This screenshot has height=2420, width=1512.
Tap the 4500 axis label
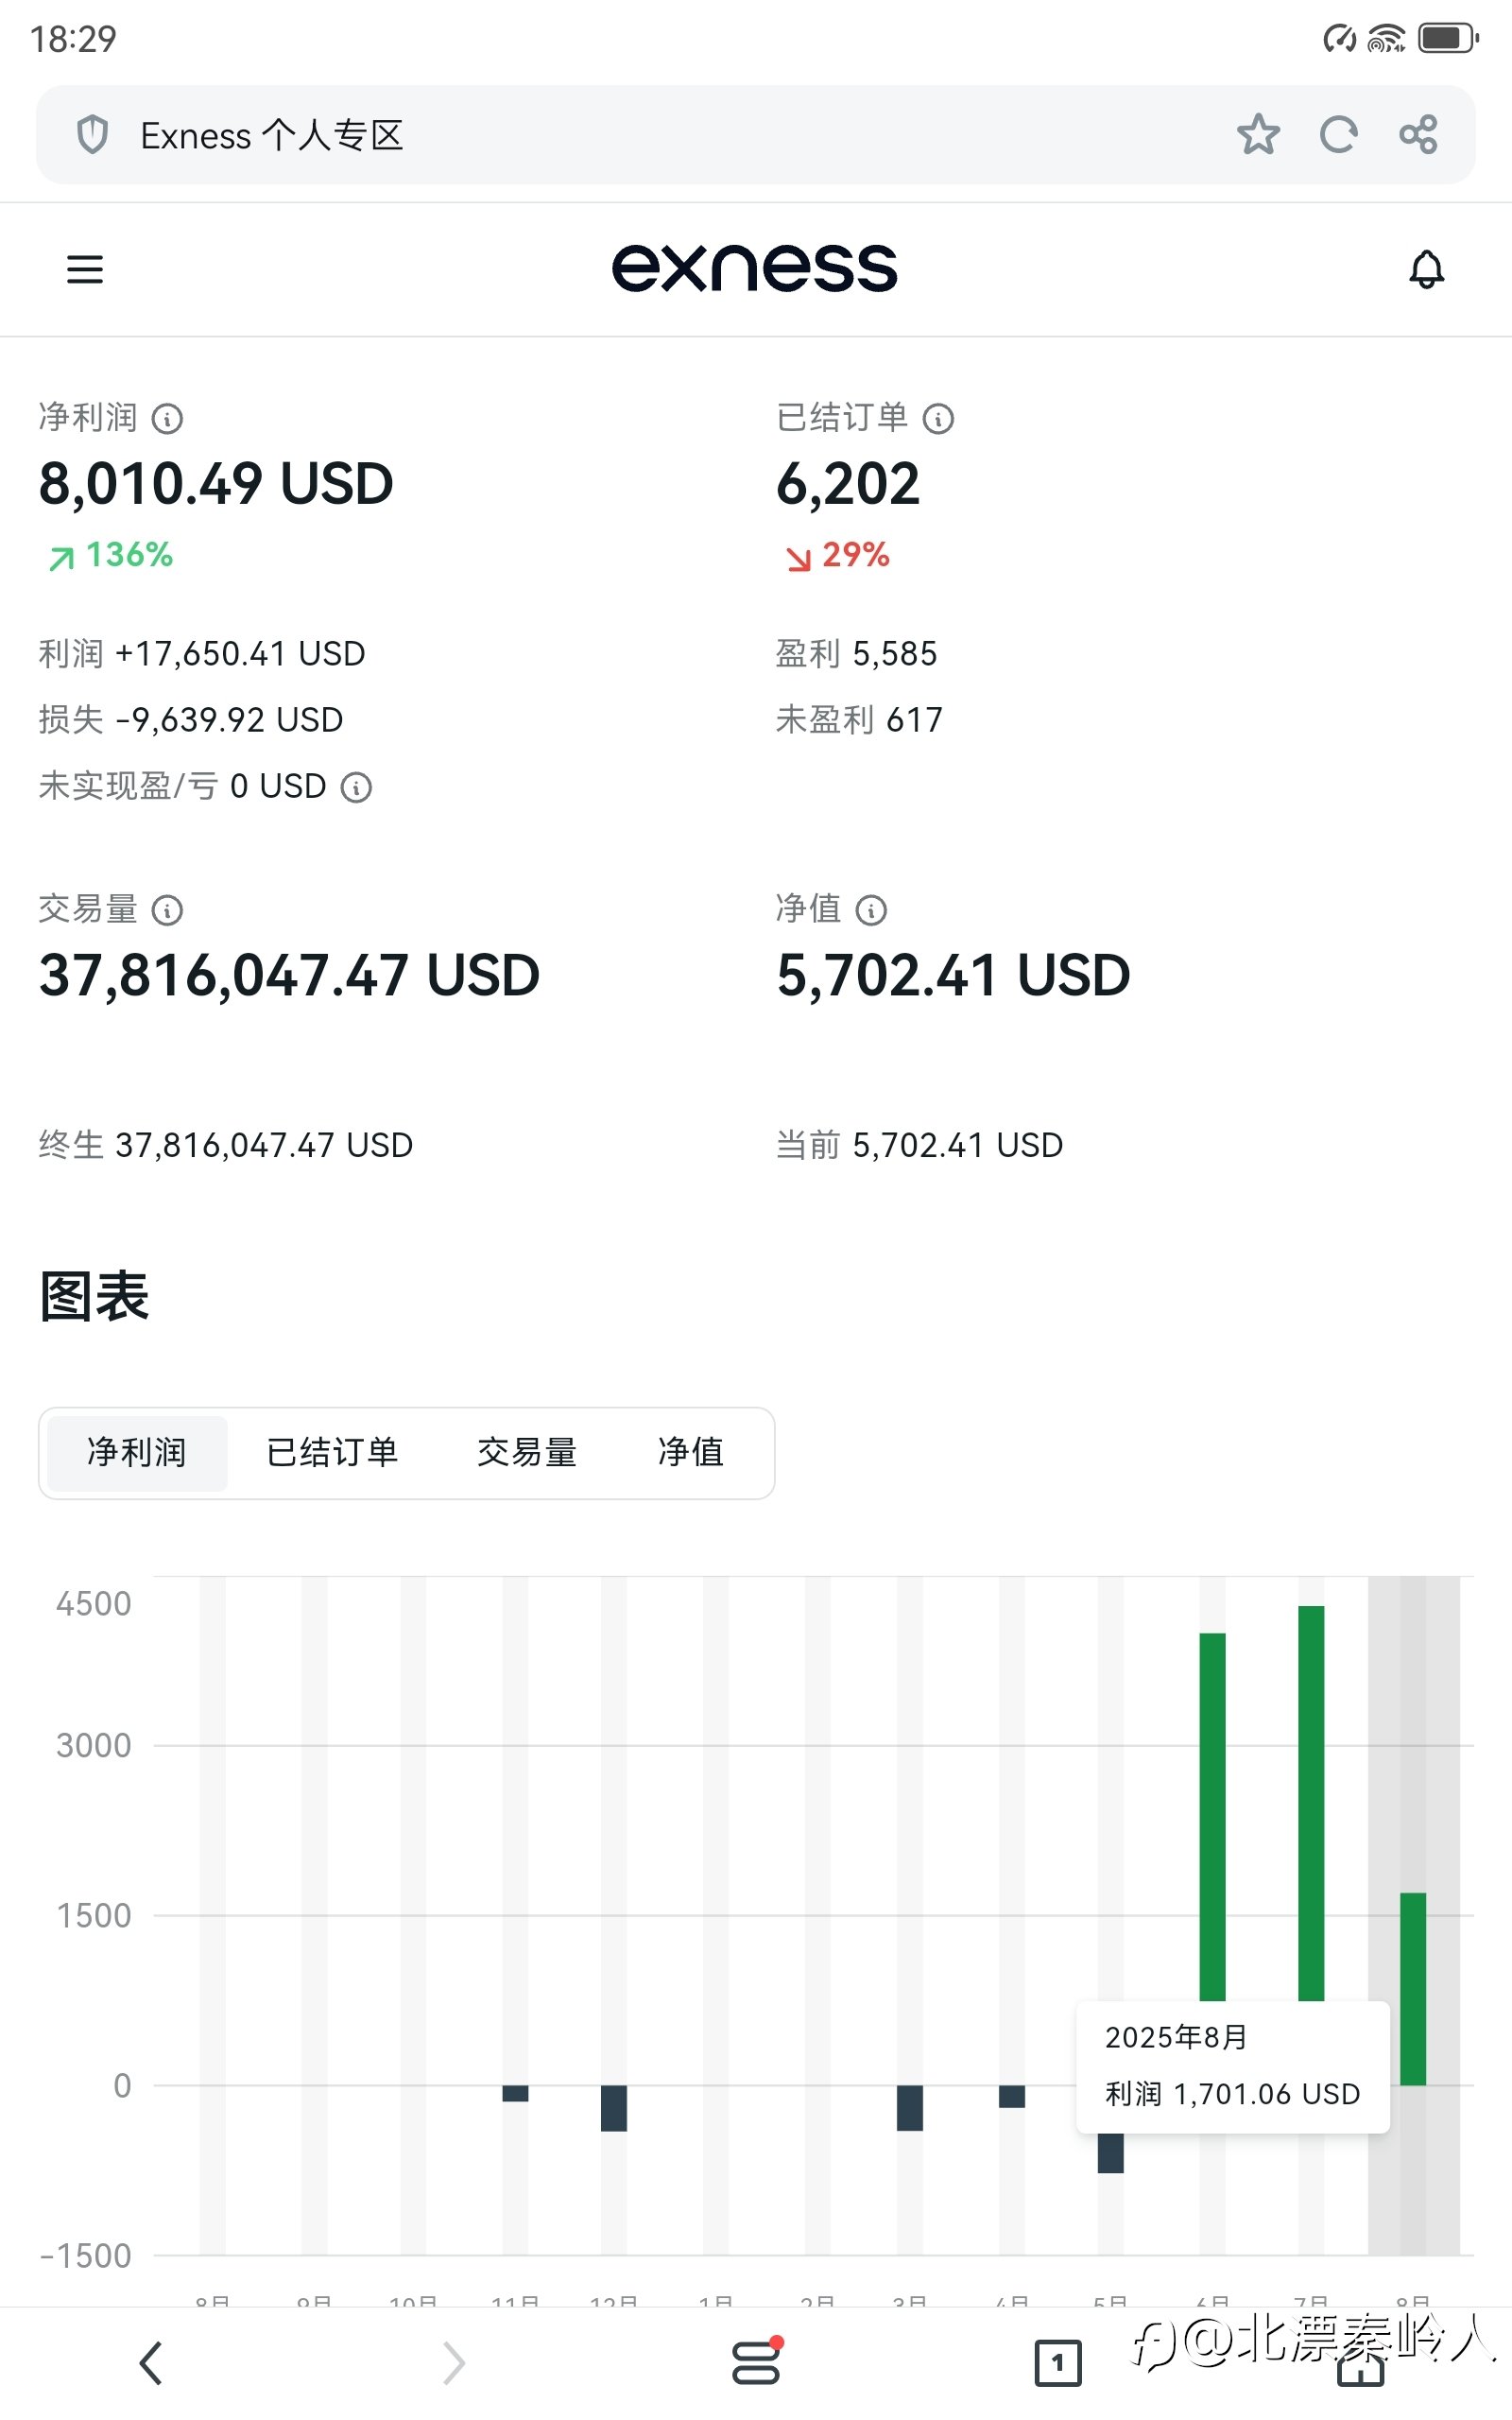click(x=94, y=1604)
